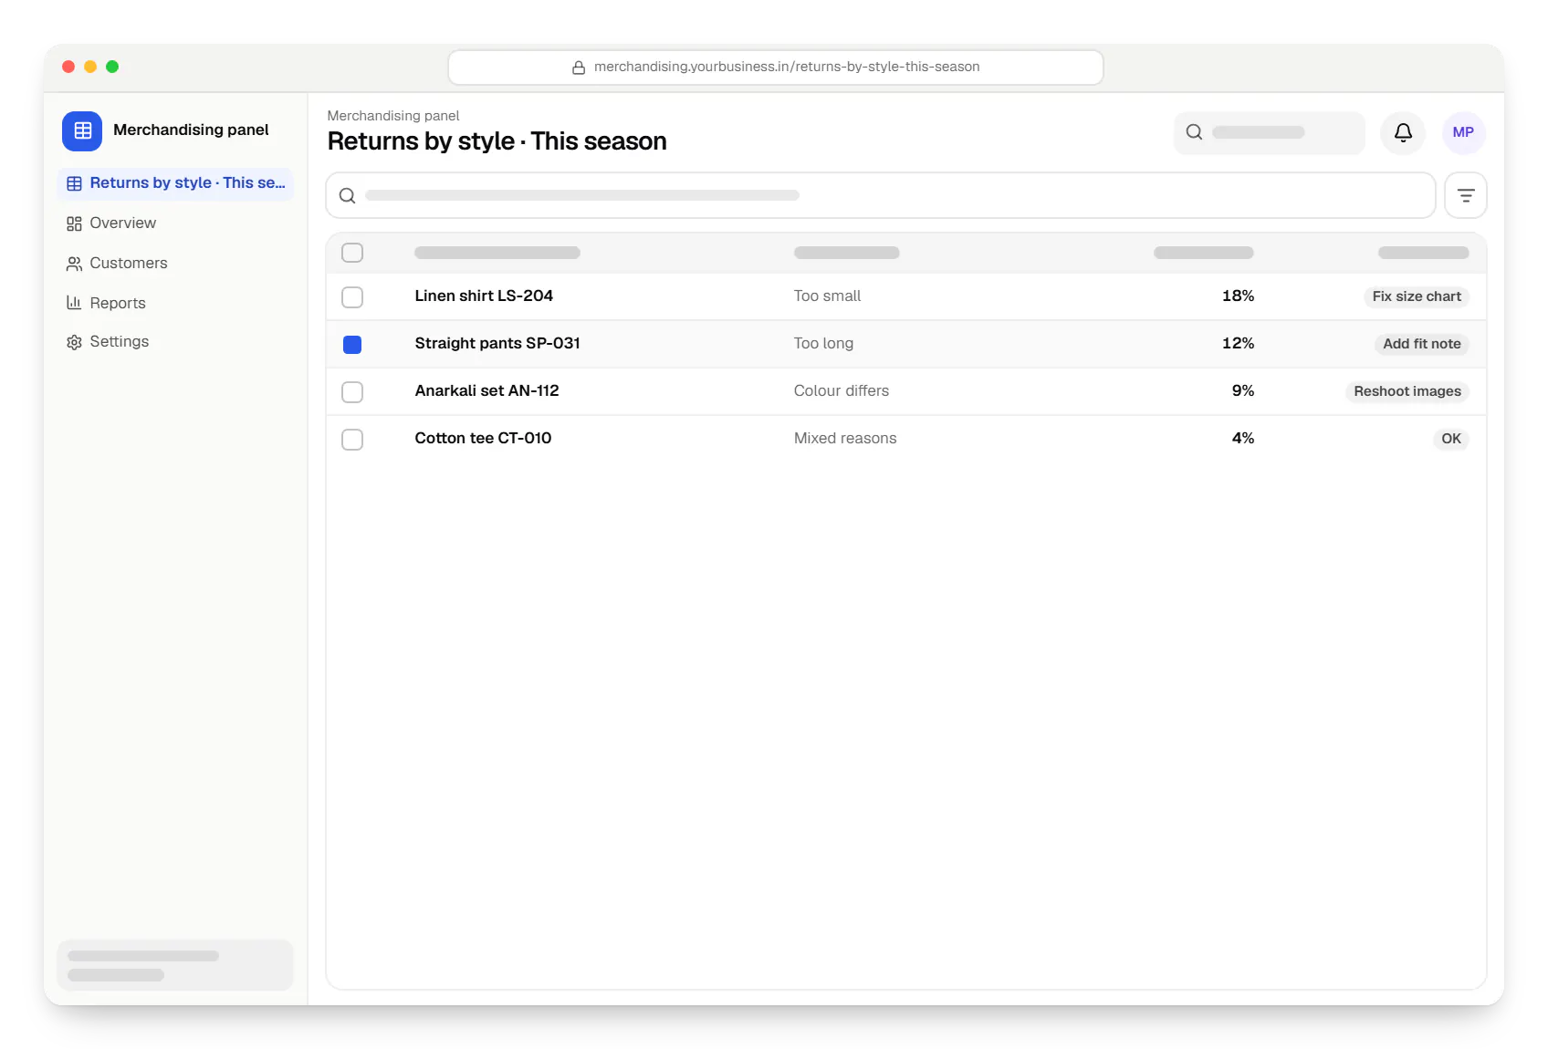This screenshot has height=1049, width=1548.
Task: Click the Straight pants SP-031 style name
Action: (x=497, y=343)
